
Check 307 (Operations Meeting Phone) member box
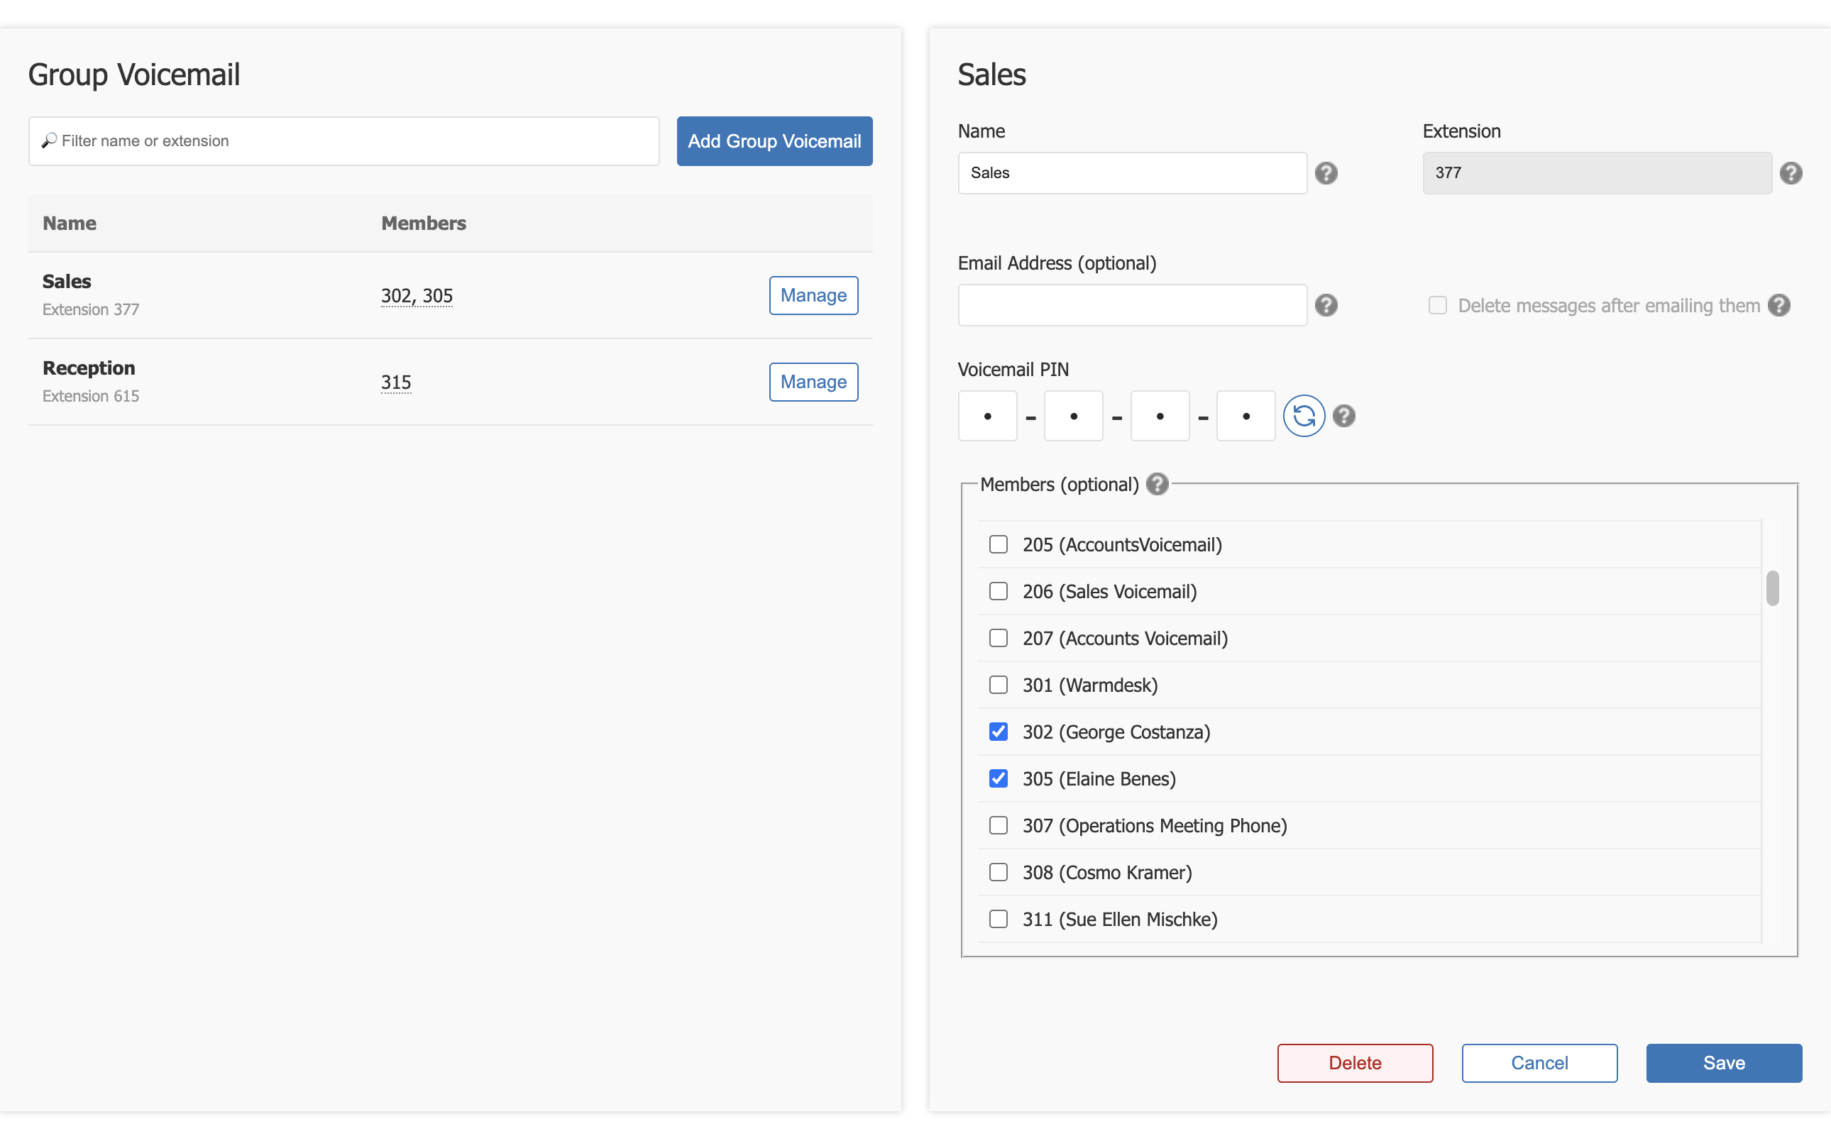(x=999, y=825)
